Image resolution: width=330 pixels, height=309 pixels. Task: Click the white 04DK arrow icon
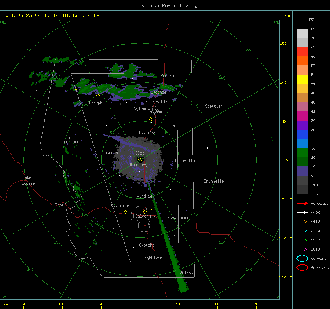coord(302,212)
